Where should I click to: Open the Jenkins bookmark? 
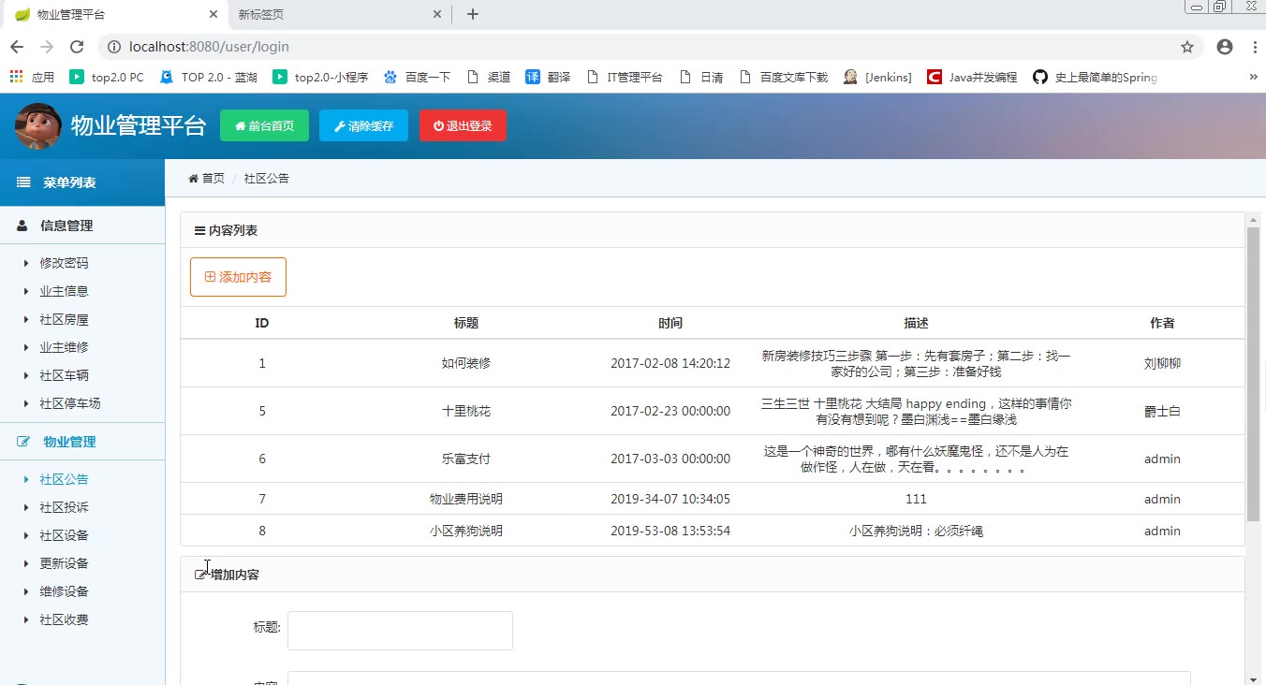pyautogui.click(x=877, y=78)
